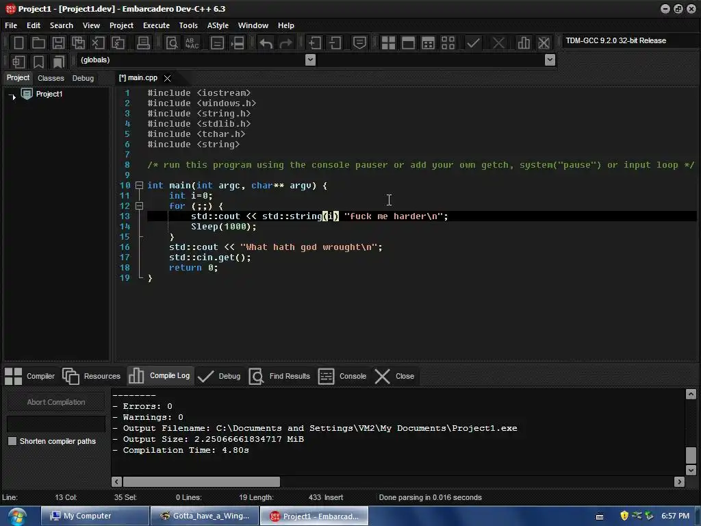Collapse the main function fold at line 10

(x=140, y=185)
